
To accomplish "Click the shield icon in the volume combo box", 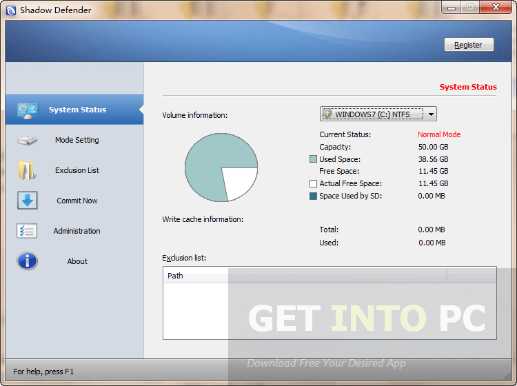I will pos(327,114).
